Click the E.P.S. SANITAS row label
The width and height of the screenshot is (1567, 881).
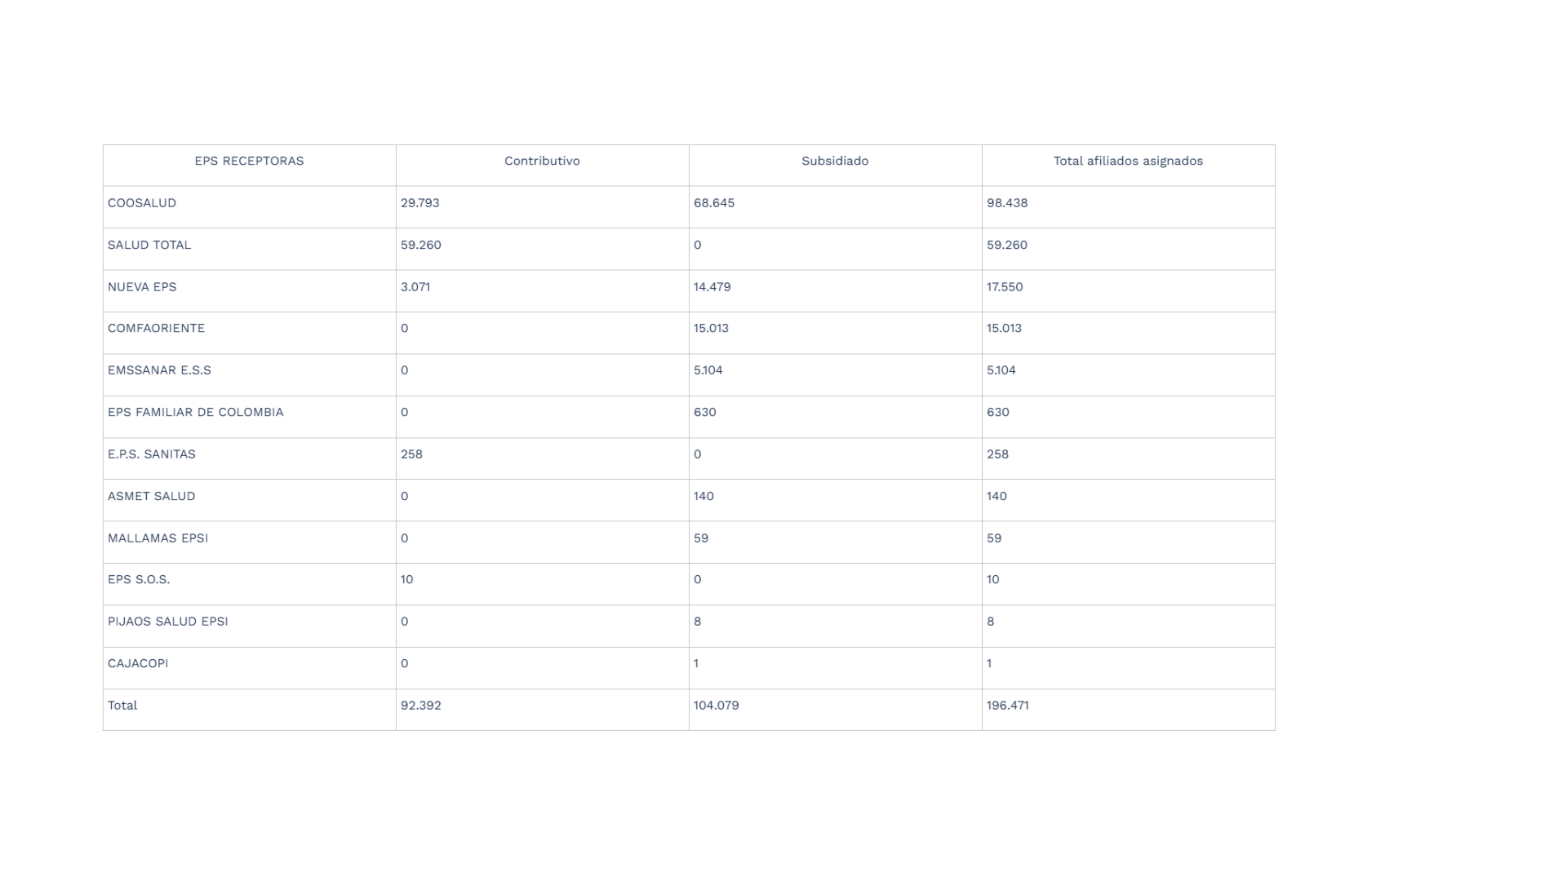click(152, 454)
